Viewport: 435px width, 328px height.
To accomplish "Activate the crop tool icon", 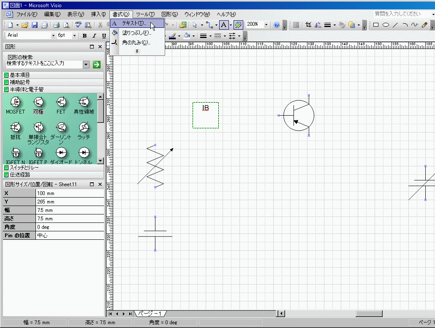I will (x=308, y=25).
